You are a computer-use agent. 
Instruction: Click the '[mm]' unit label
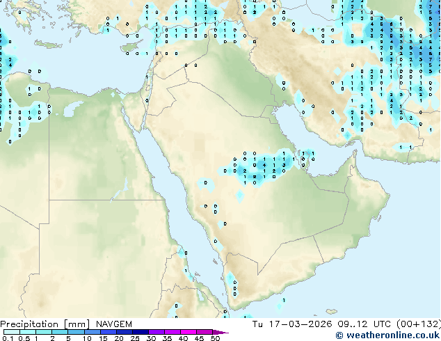(77, 324)
